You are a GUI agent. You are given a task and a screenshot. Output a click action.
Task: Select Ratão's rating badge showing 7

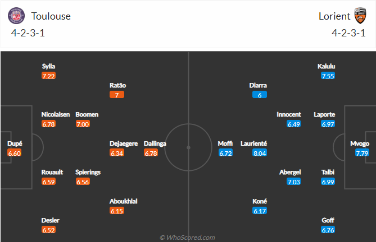117,95
